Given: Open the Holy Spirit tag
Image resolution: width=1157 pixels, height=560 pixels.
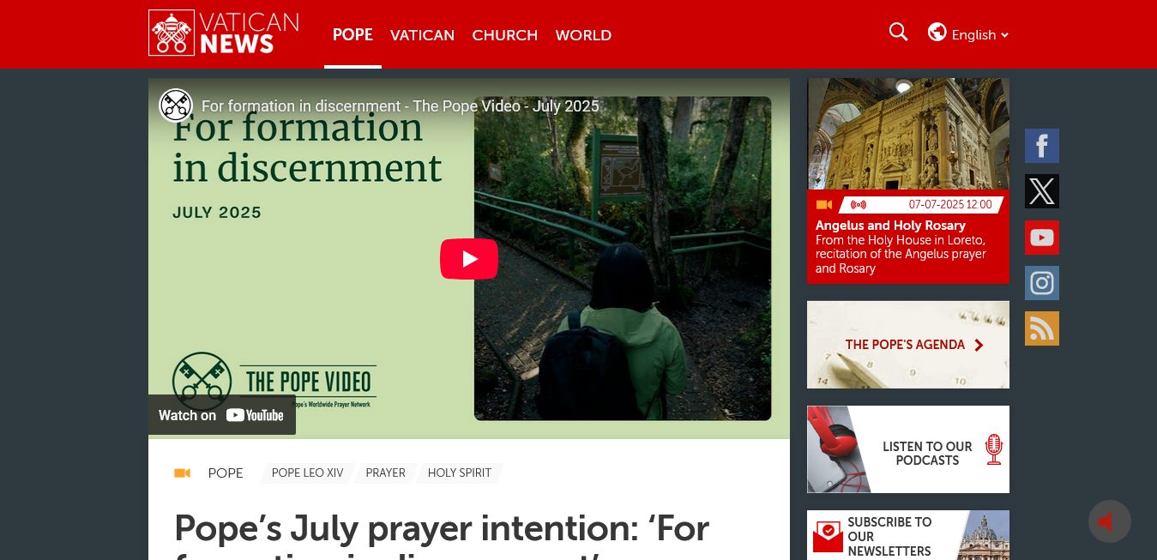Looking at the screenshot, I should pyautogui.click(x=460, y=473).
